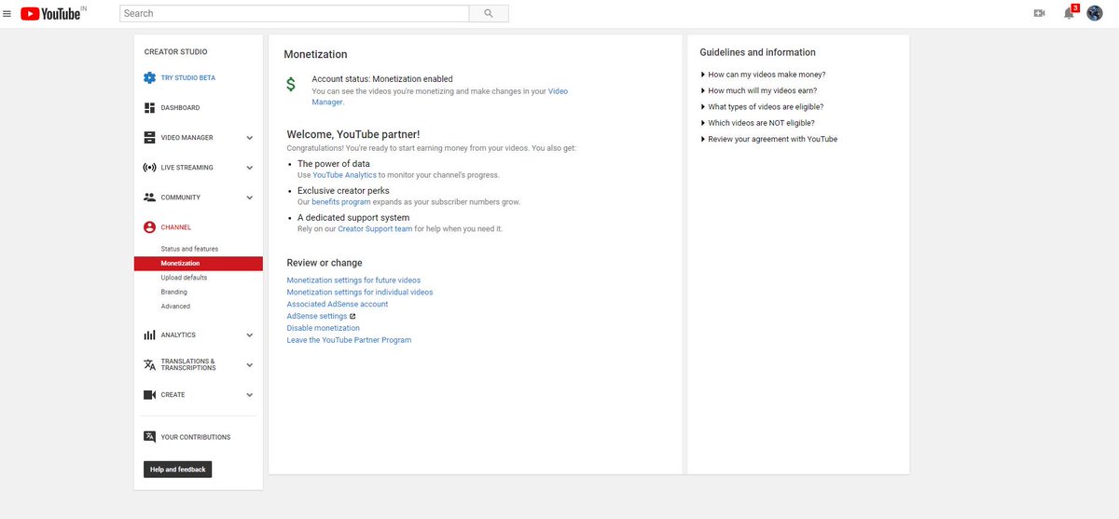Click the Try Studio Beta label
1119x519 pixels.
(188, 78)
